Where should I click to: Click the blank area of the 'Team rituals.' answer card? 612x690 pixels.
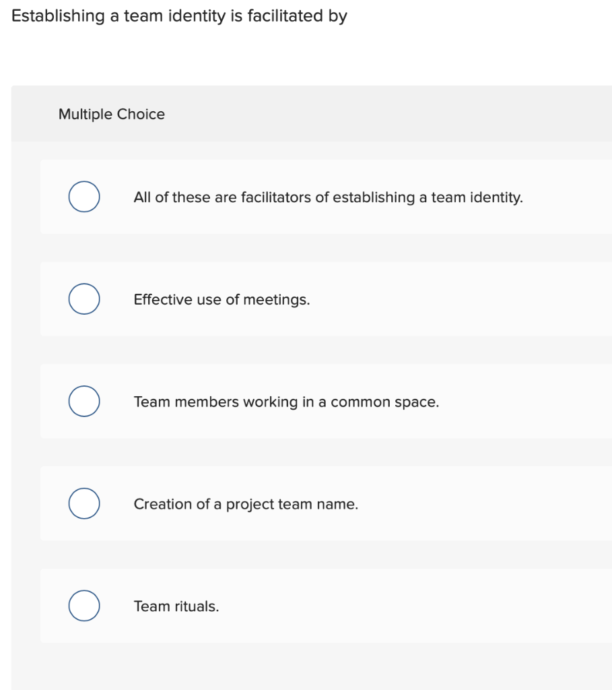(438, 606)
